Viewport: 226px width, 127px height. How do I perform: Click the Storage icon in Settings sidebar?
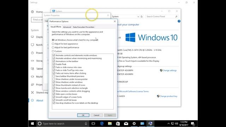click(32, 61)
